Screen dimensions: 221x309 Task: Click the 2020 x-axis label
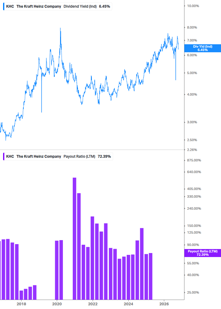[57, 304]
